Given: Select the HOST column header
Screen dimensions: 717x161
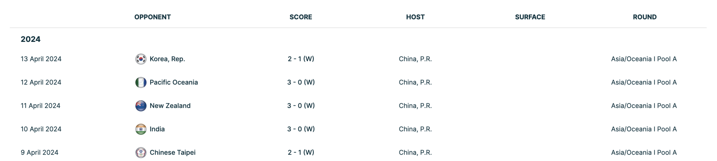Looking at the screenshot, I should 415,17.
